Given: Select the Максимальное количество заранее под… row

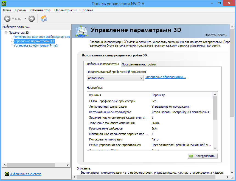Looking at the screenshot, I should pos(150,134).
